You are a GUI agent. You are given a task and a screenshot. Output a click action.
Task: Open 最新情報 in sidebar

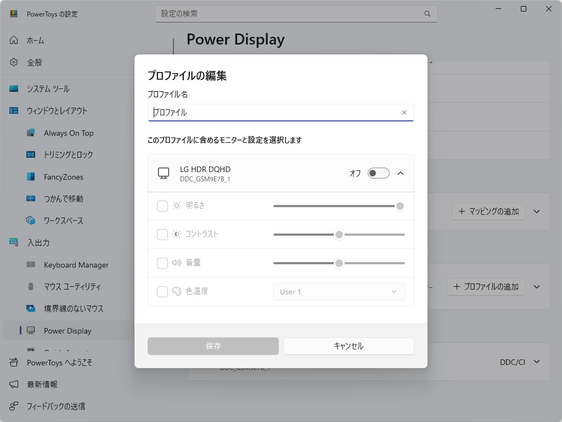[x=42, y=384]
